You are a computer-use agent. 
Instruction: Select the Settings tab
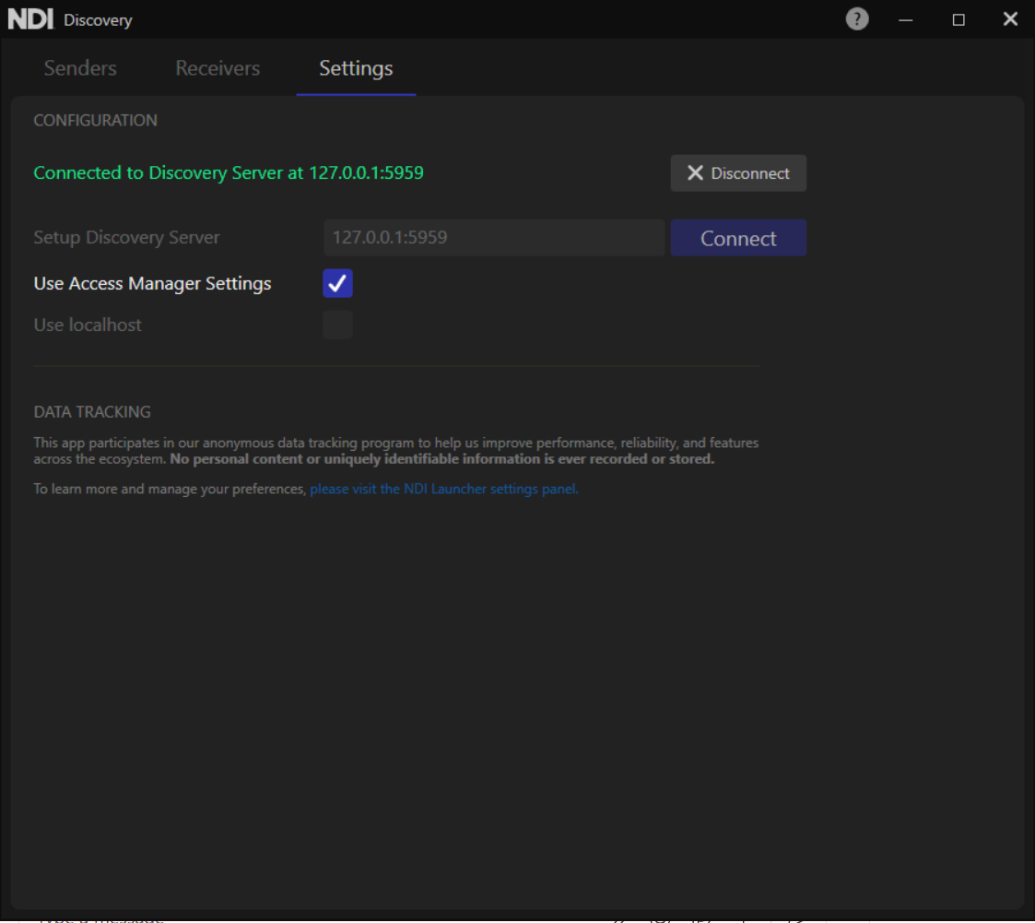[x=356, y=68]
